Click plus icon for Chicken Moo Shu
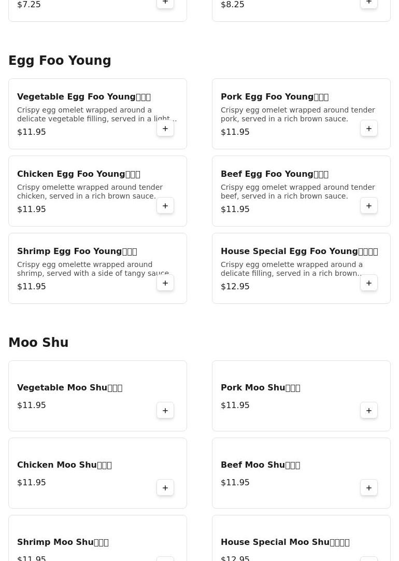 point(165,488)
